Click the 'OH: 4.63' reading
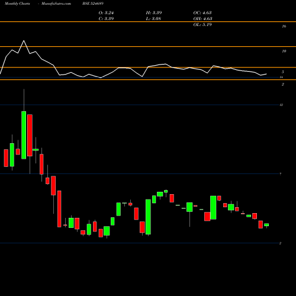 (x=202, y=19)
